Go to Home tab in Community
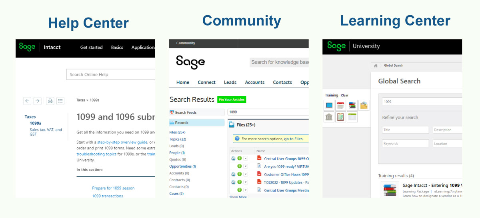 [x=183, y=82]
